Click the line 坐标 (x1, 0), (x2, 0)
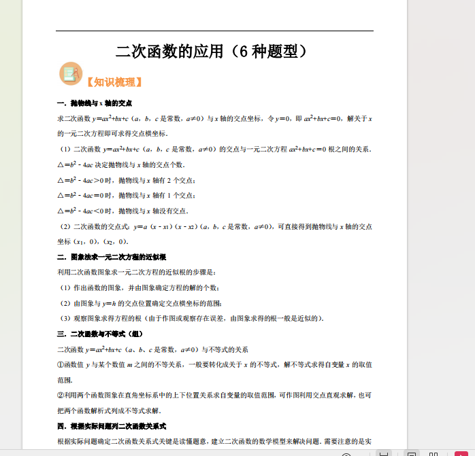 pos(93,242)
